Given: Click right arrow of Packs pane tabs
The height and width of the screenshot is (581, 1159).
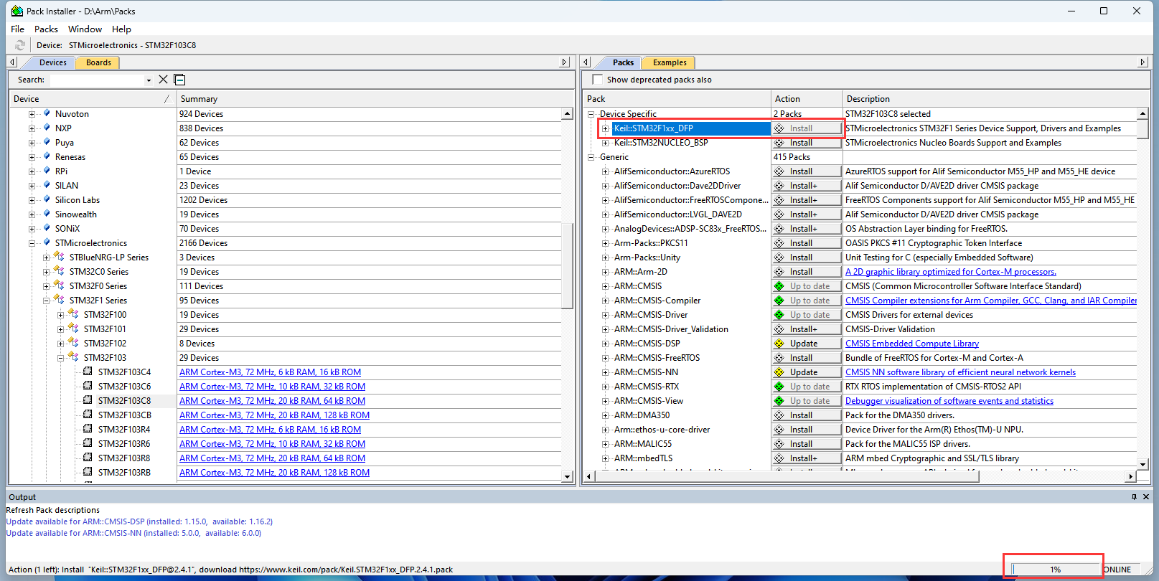Looking at the screenshot, I should click(1143, 62).
